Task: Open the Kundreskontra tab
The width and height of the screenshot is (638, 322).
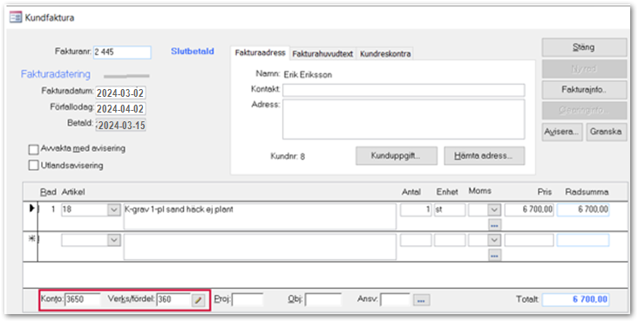Action: 385,54
